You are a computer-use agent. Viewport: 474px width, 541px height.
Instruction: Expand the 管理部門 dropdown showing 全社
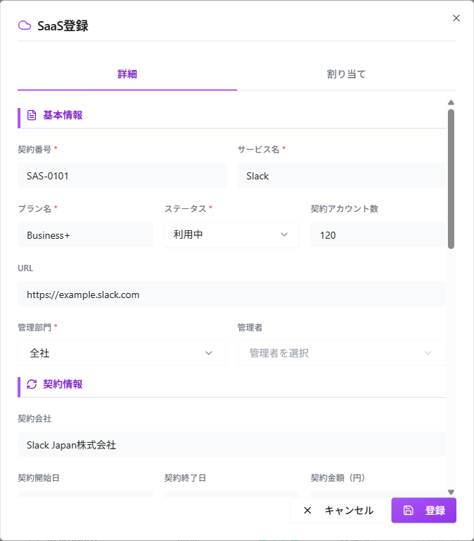pos(122,353)
